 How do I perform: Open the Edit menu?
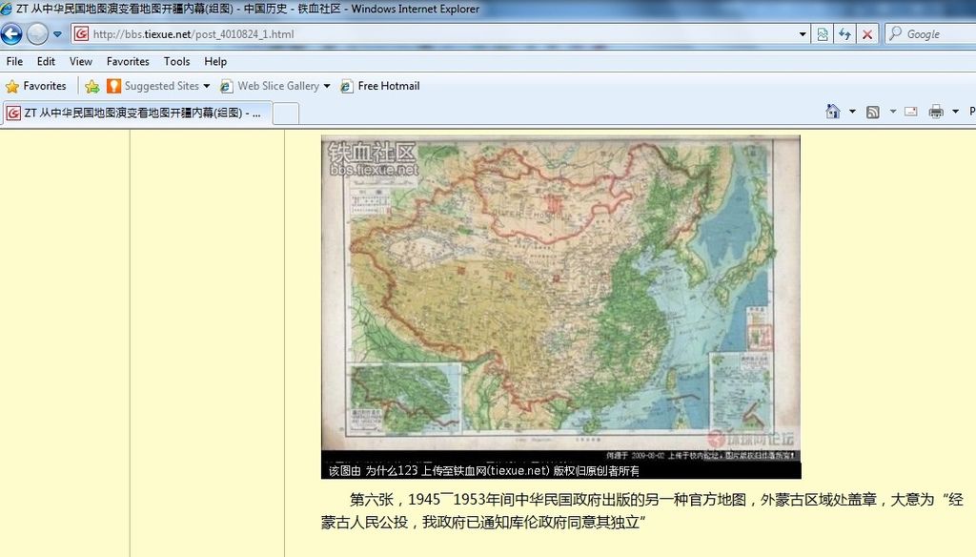[x=46, y=61]
